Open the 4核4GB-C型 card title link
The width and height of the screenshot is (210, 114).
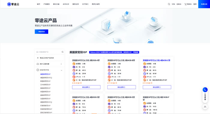click(156, 60)
